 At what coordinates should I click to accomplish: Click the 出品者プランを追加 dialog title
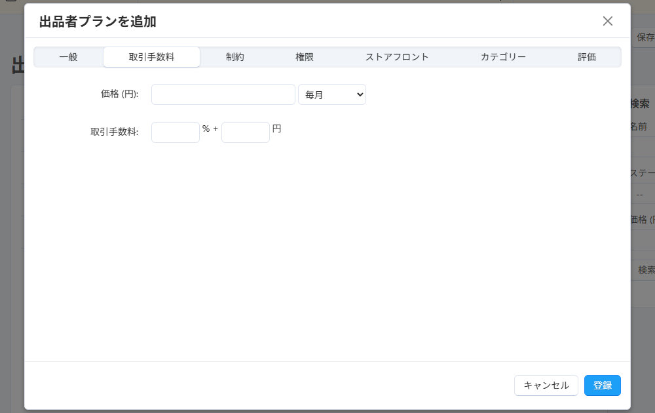(98, 22)
